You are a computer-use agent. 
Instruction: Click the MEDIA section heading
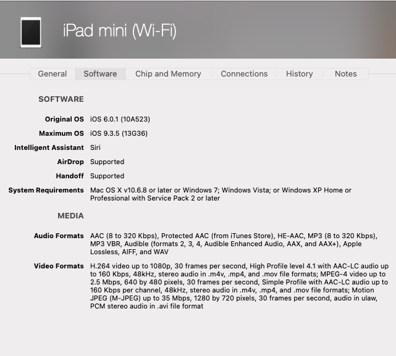point(70,216)
